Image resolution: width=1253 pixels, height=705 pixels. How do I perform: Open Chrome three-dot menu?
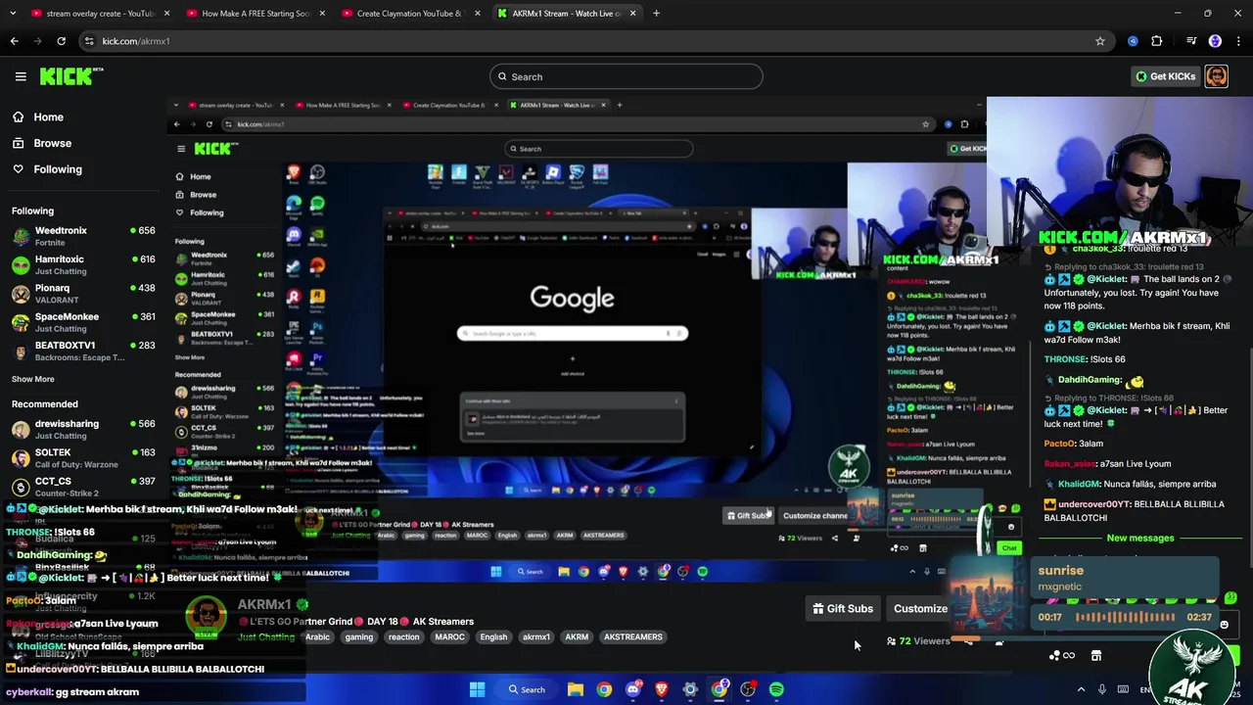(x=1238, y=41)
